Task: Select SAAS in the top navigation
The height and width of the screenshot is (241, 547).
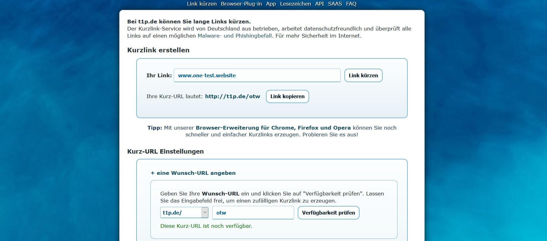Action: point(335,4)
